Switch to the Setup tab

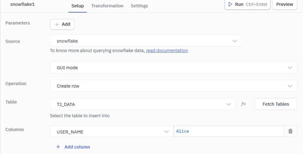tap(77, 6)
